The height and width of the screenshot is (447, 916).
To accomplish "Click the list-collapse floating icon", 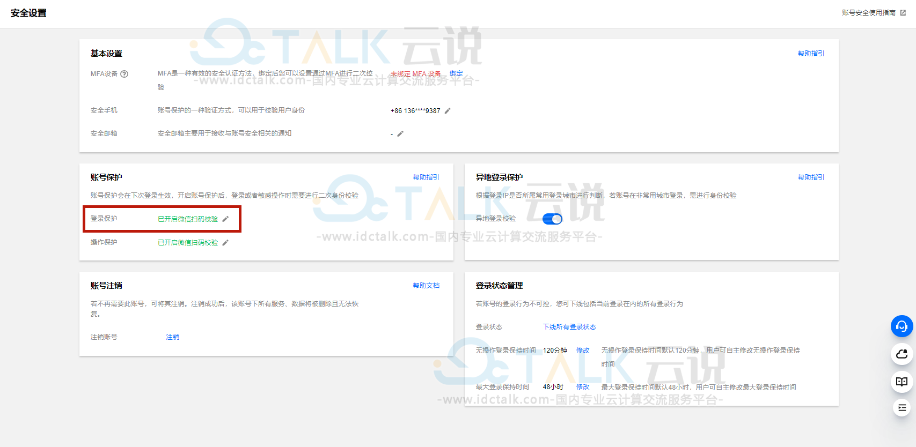I will coord(902,408).
